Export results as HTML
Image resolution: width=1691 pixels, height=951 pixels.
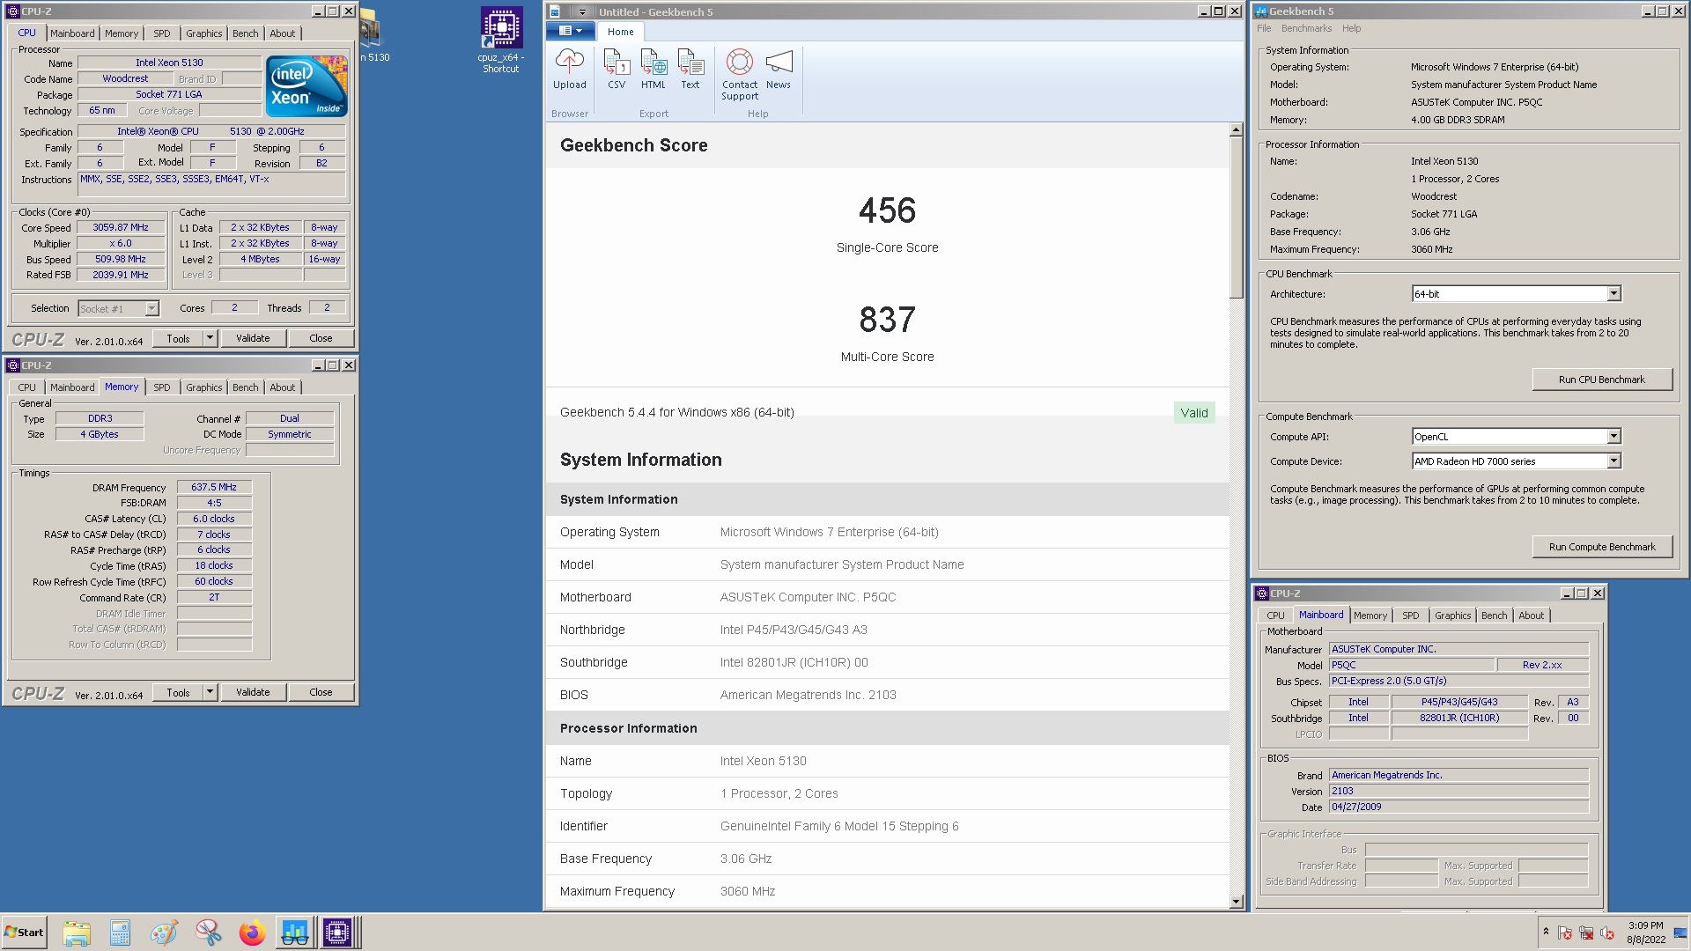[x=654, y=70]
